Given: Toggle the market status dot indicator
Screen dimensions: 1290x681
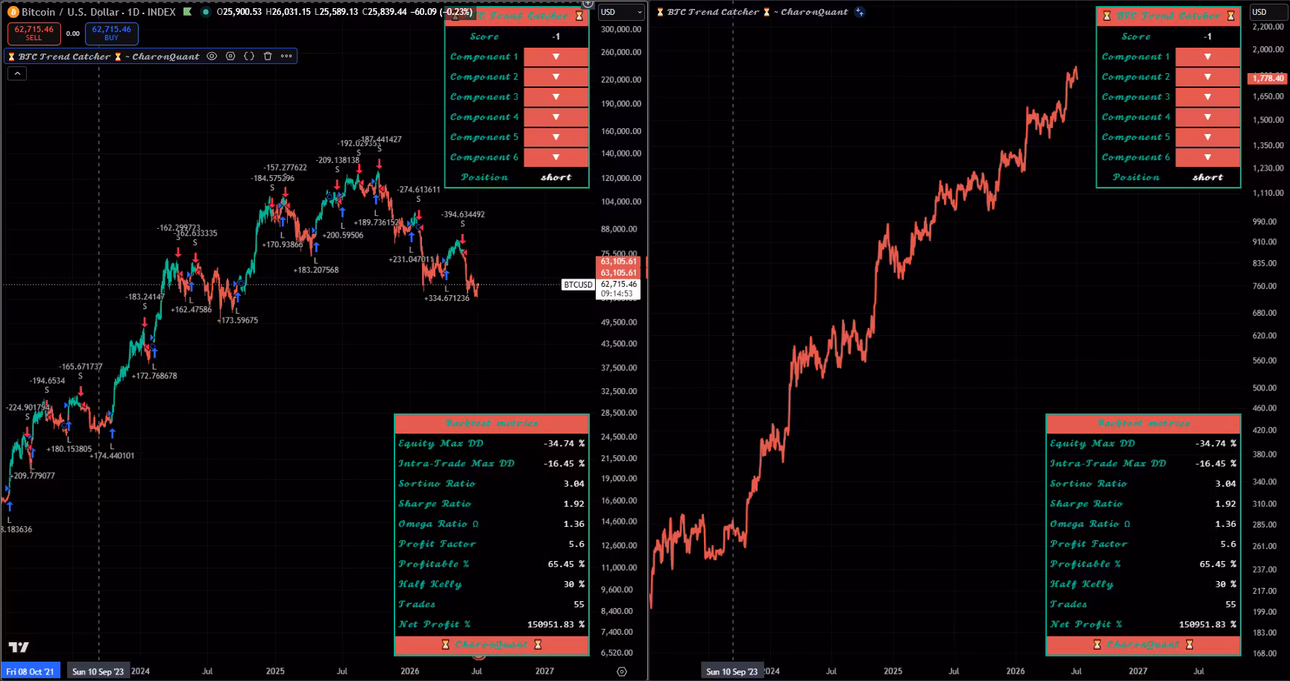Looking at the screenshot, I should (x=205, y=12).
